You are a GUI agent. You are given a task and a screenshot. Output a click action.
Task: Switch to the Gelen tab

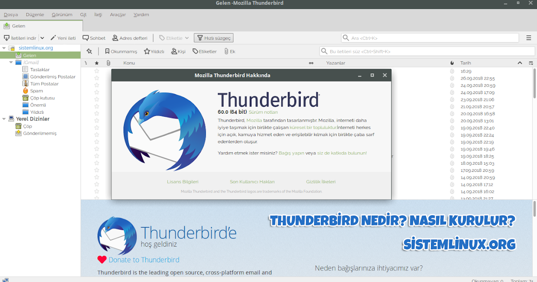(x=15, y=26)
